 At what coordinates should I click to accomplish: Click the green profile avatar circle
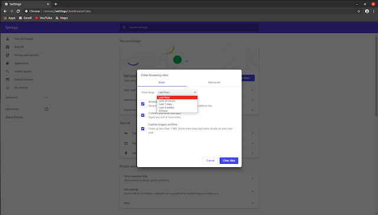[177, 59]
